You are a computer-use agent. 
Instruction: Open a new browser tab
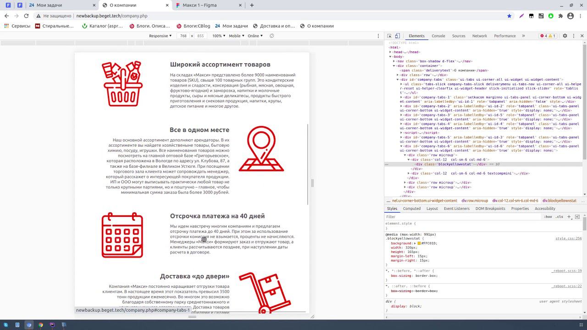click(x=252, y=5)
